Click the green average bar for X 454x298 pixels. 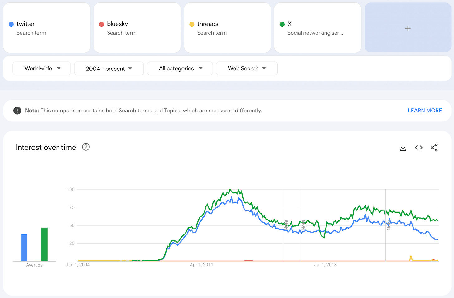point(45,244)
